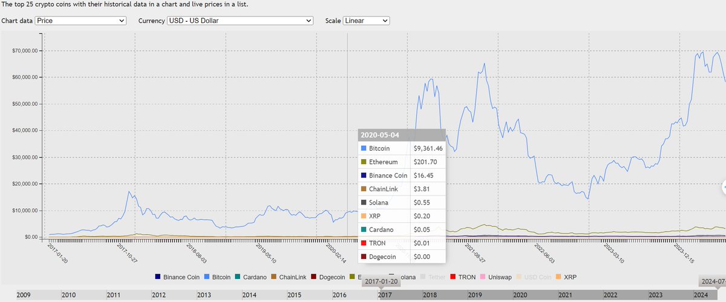
Task: Click year 2018 in selected timeline range
Action: 430,295
